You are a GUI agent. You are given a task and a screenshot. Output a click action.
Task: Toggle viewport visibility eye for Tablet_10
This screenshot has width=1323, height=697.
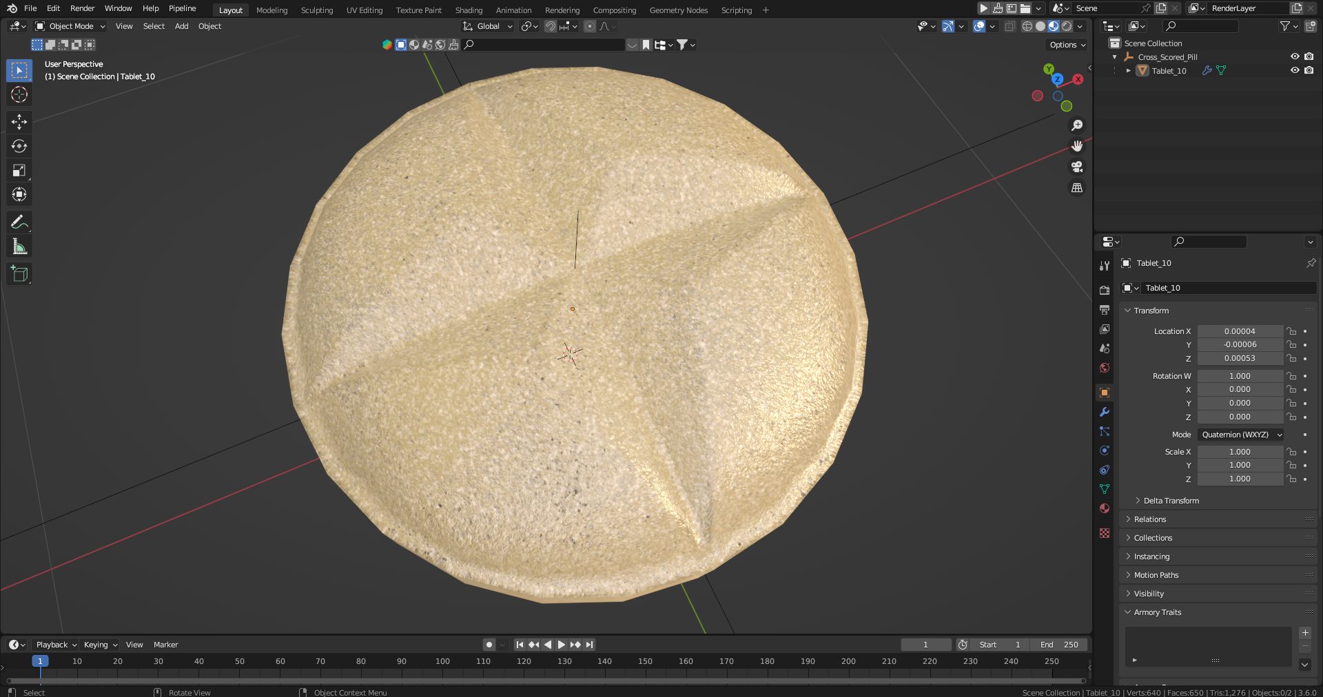click(1295, 70)
